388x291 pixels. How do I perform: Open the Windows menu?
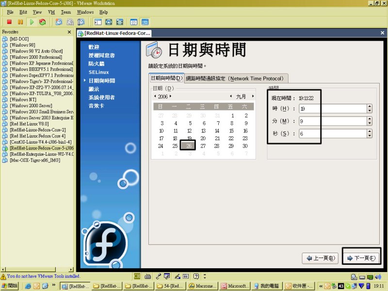(x=85, y=12)
